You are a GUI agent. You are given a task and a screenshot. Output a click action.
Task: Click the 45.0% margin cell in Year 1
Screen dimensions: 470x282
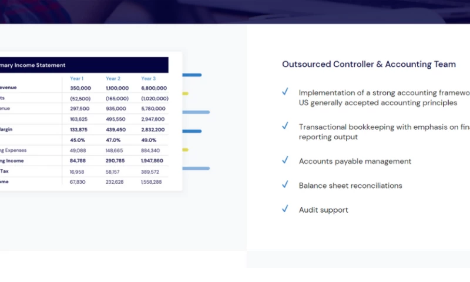click(79, 140)
